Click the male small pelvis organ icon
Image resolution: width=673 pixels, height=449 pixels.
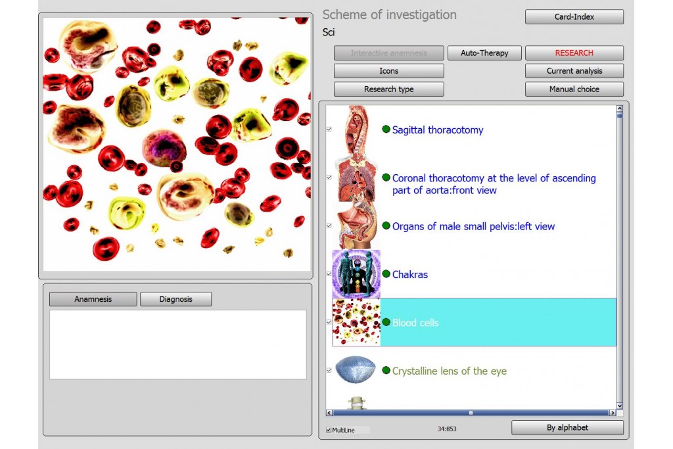tap(356, 226)
